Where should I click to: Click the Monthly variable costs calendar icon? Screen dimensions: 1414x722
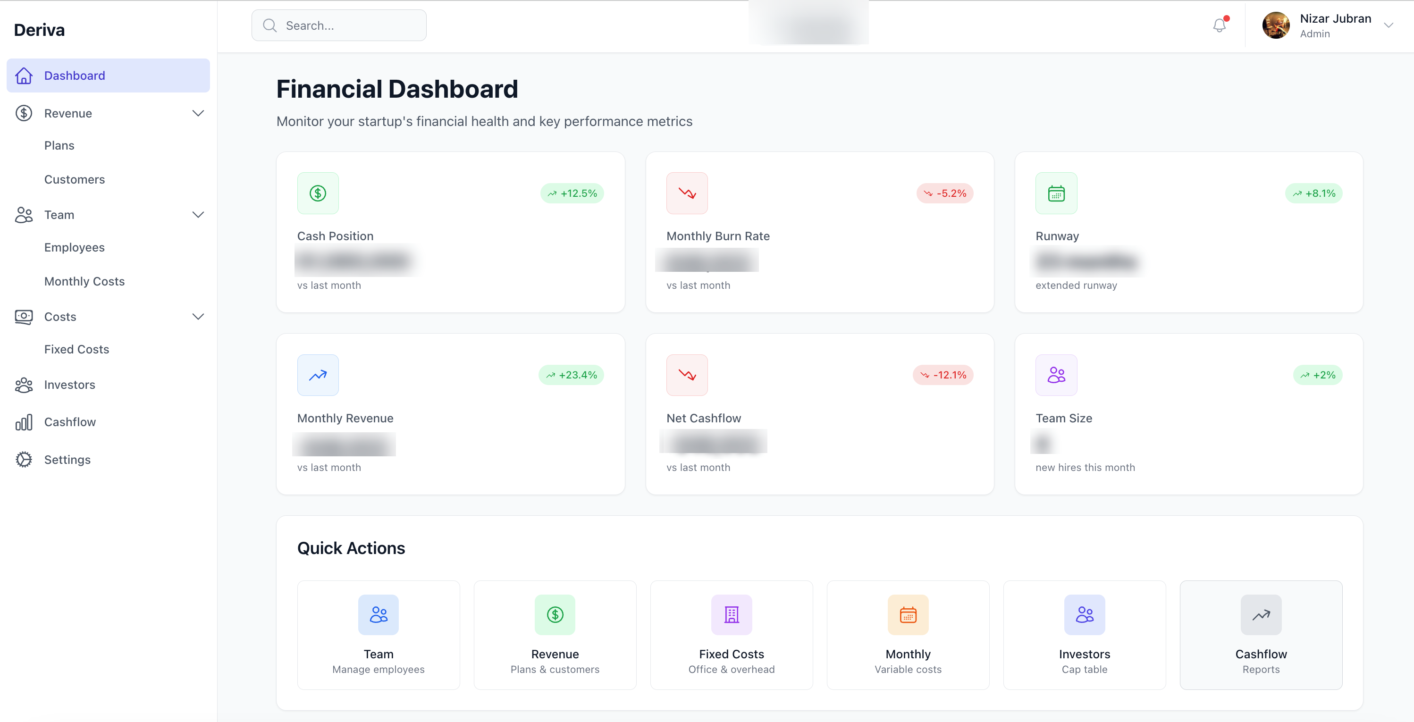click(x=908, y=614)
